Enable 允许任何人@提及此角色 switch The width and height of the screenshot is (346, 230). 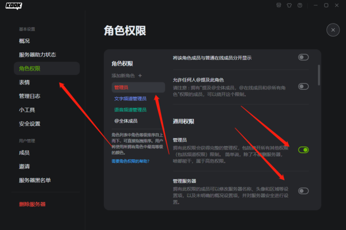pos(303,86)
